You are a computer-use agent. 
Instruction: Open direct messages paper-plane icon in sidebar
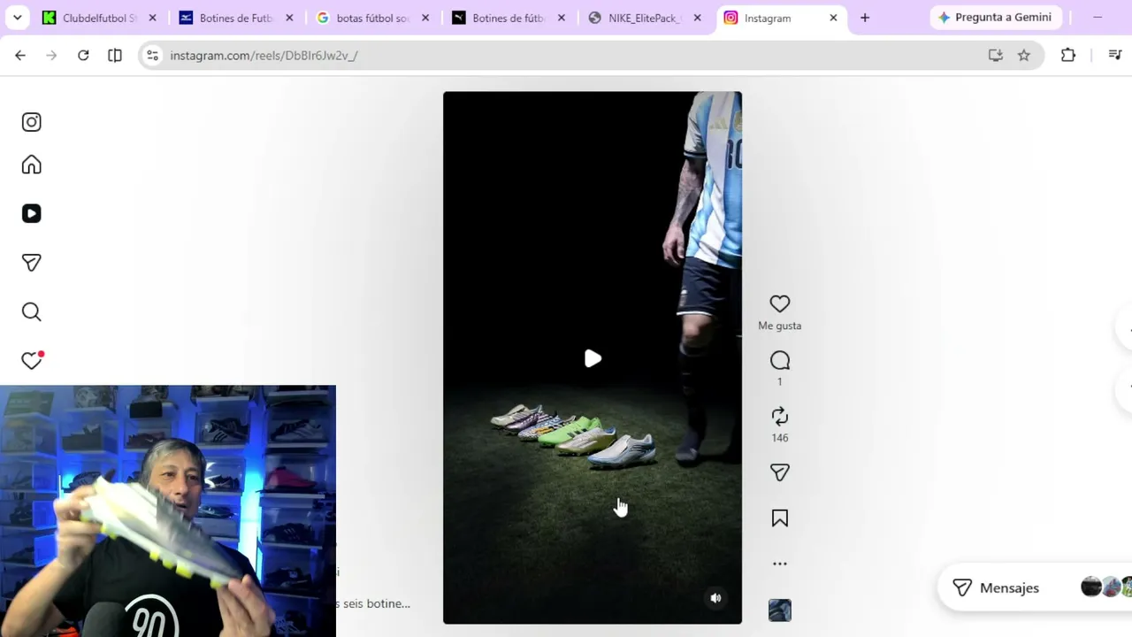32,263
